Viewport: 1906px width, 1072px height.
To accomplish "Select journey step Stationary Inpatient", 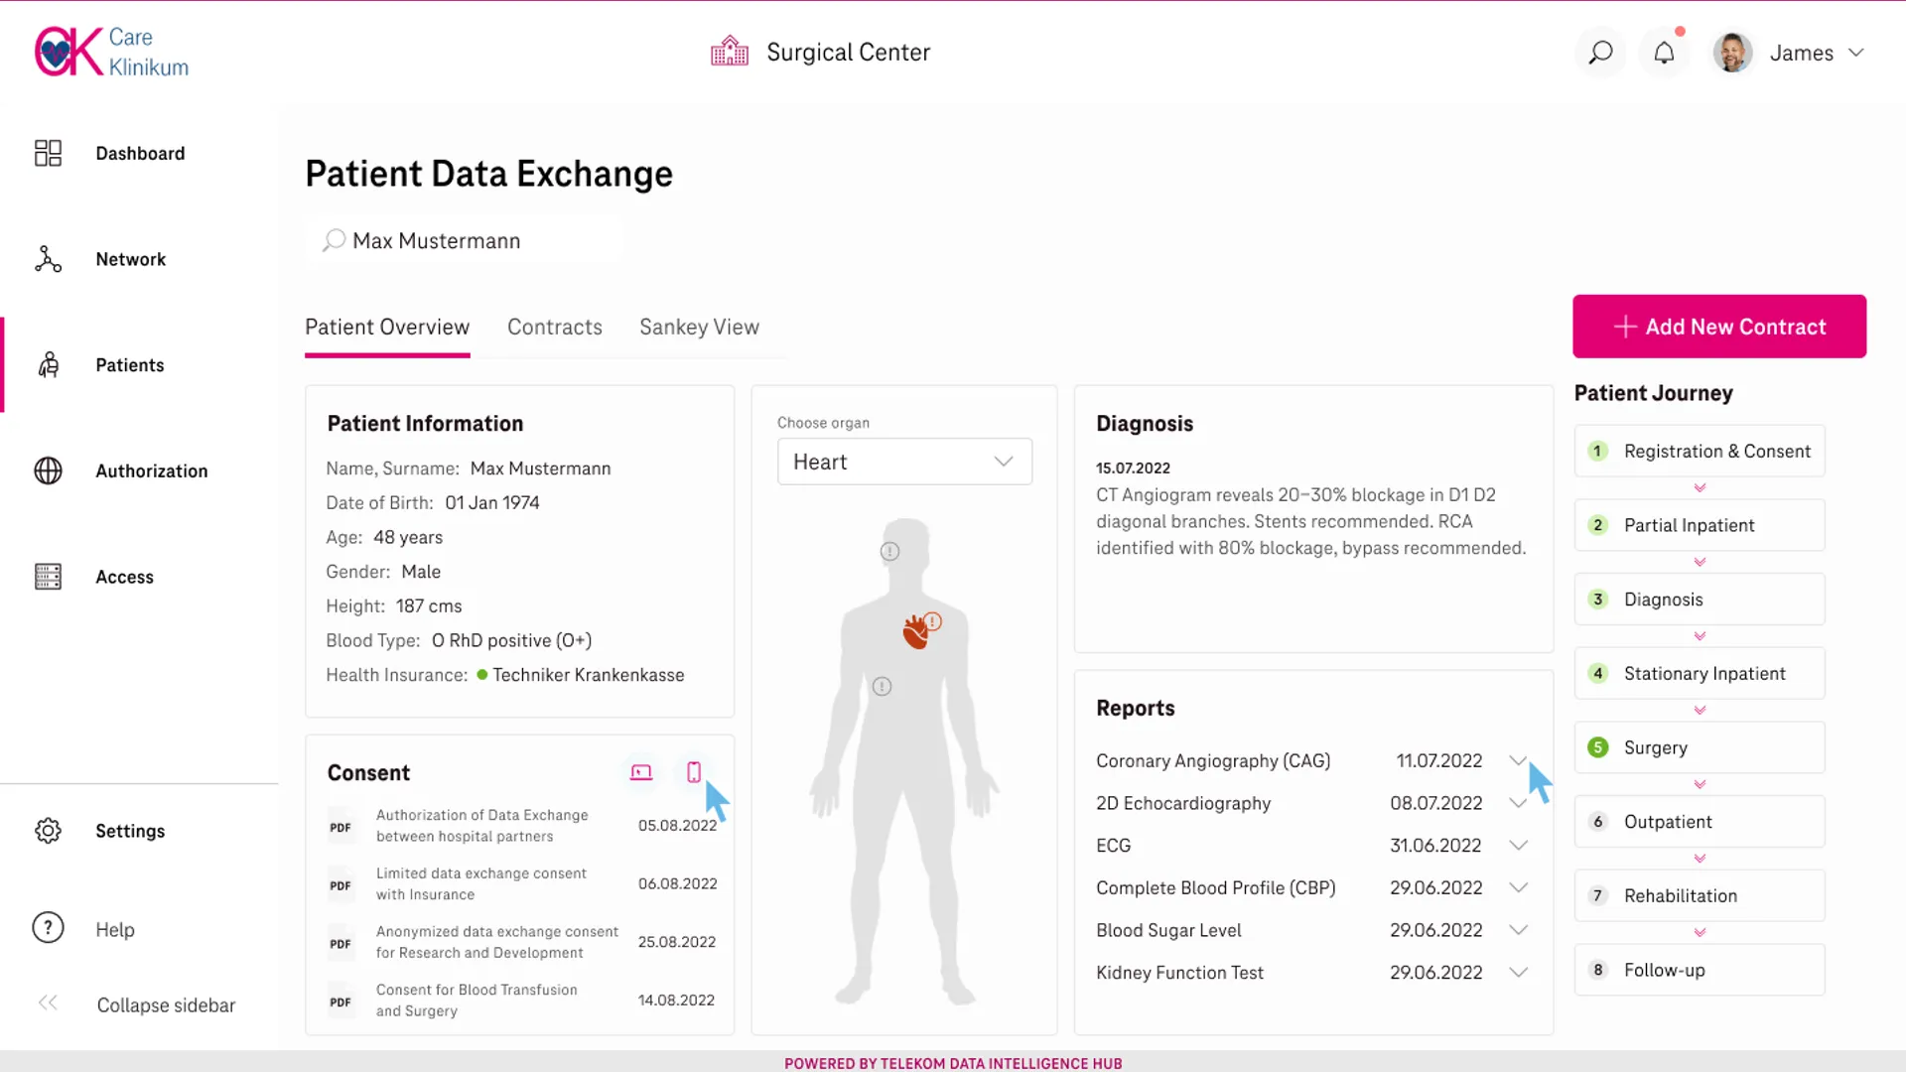I will pos(1700,673).
